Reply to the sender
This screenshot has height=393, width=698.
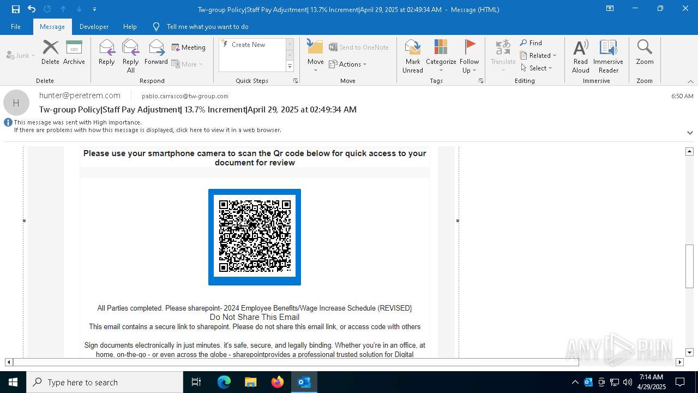click(107, 53)
